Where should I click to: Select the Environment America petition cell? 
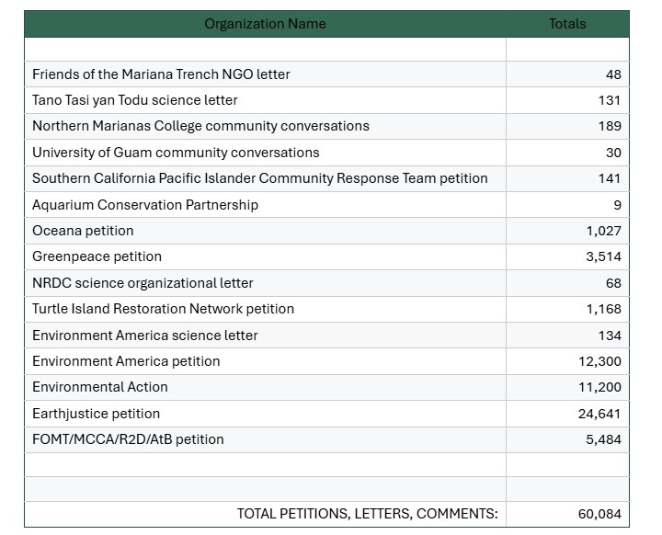[x=126, y=361]
